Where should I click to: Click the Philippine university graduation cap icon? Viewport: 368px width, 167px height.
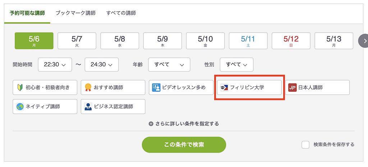point(224,87)
